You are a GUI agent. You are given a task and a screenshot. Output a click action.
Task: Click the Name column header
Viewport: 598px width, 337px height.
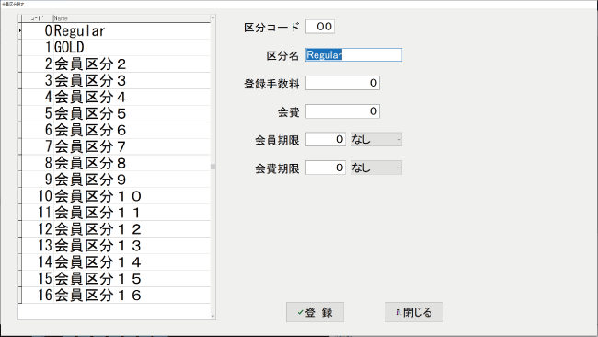132,18
